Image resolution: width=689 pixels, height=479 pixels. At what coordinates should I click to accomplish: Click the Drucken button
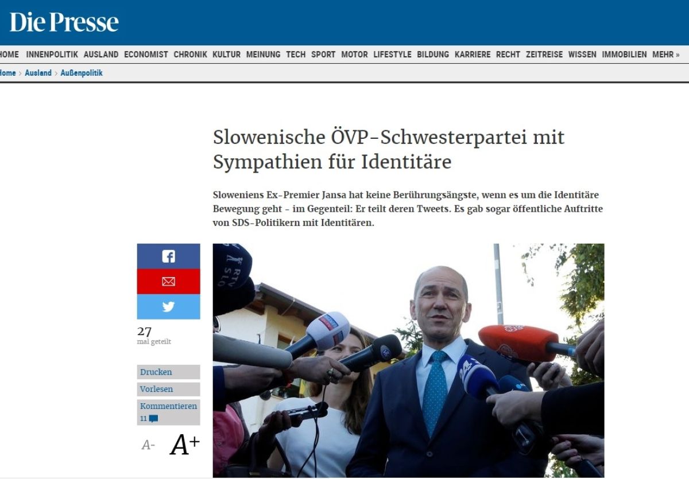(168, 372)
